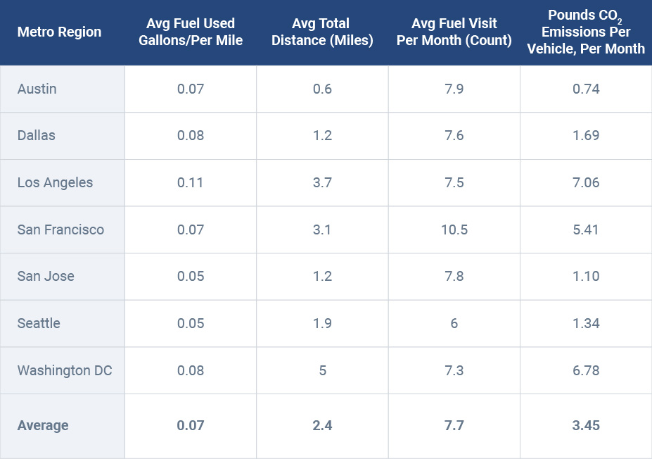Click the San Francisco row label
The image size is (652, 459).
[60, 229]
